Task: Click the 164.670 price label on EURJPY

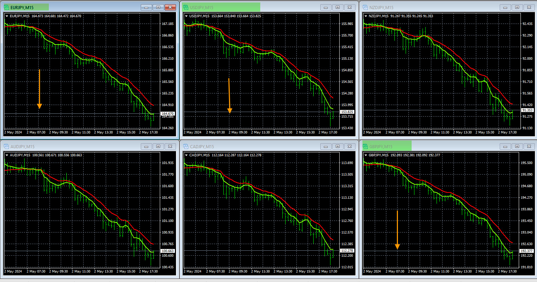Action: tap(167, 114)
